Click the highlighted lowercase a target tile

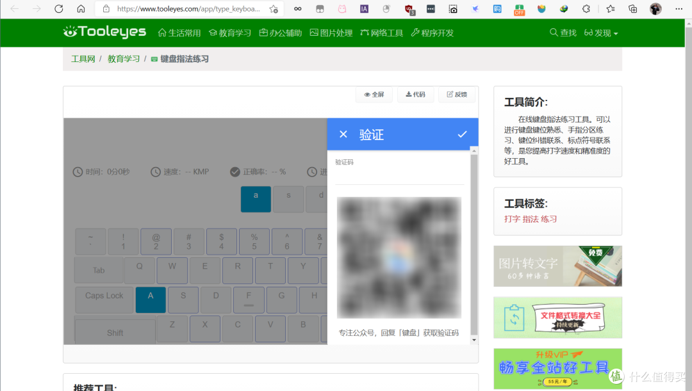coord(256,199)
